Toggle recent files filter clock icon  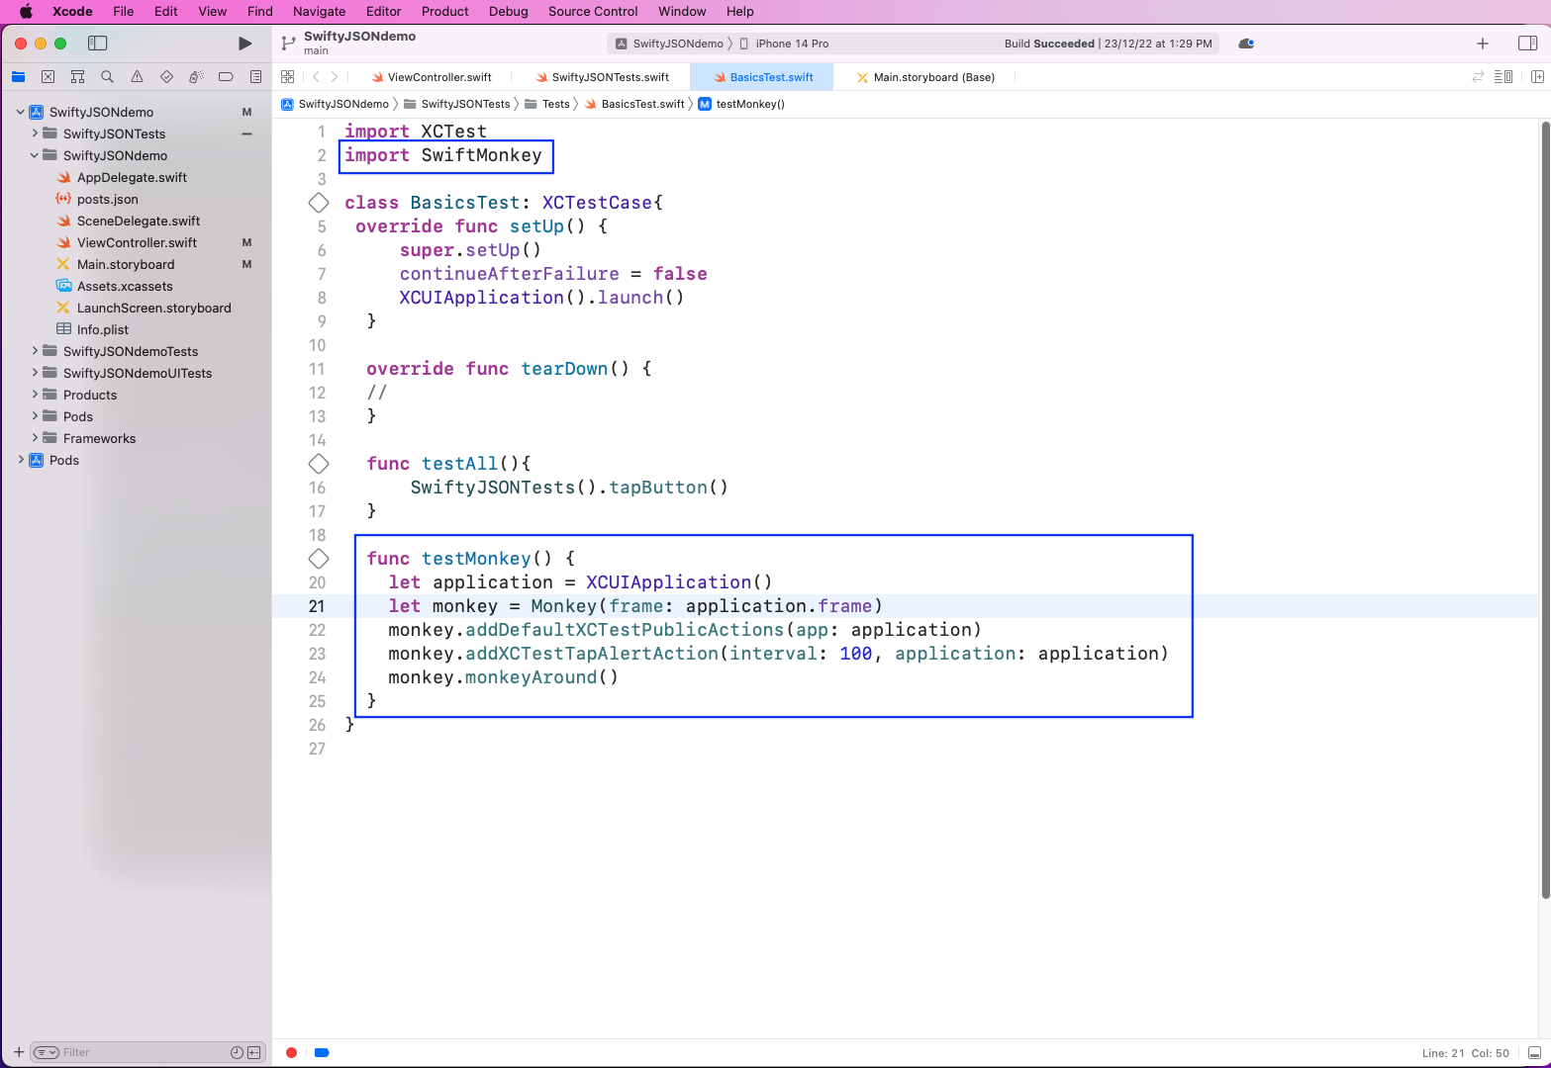(237, 1052)
